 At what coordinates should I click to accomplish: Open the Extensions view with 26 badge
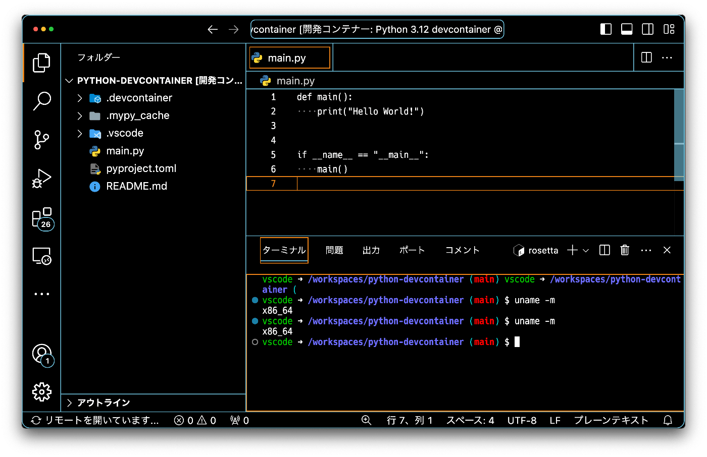pos(42,218)
